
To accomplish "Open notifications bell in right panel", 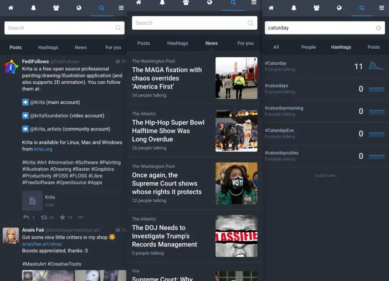I will coord(294,8).
